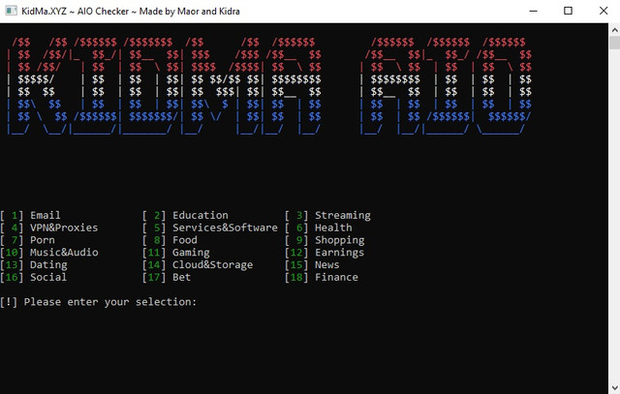Click the scrollbar up arrow
The width and height of the screenshot is (620, 394).
click(614, 30)
